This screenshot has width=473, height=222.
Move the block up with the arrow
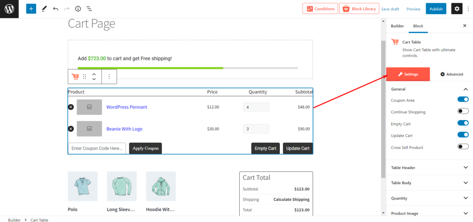(x=94, y=74)
